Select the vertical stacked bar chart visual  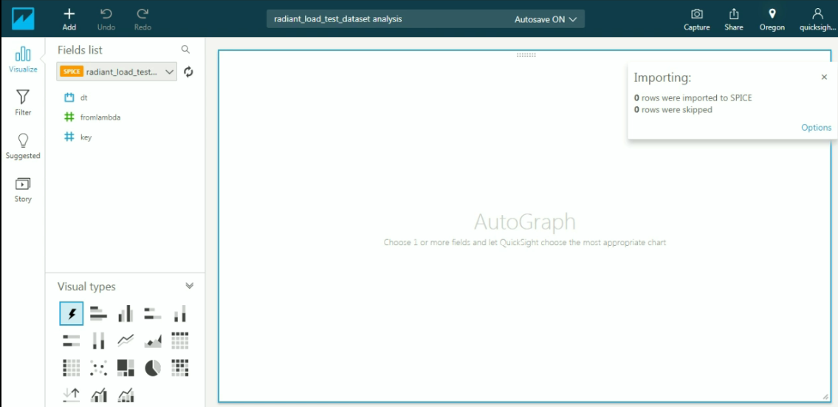180,313
